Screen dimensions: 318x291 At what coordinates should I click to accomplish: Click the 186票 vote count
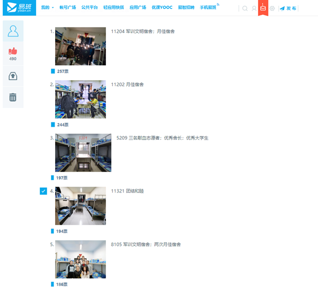61,284
